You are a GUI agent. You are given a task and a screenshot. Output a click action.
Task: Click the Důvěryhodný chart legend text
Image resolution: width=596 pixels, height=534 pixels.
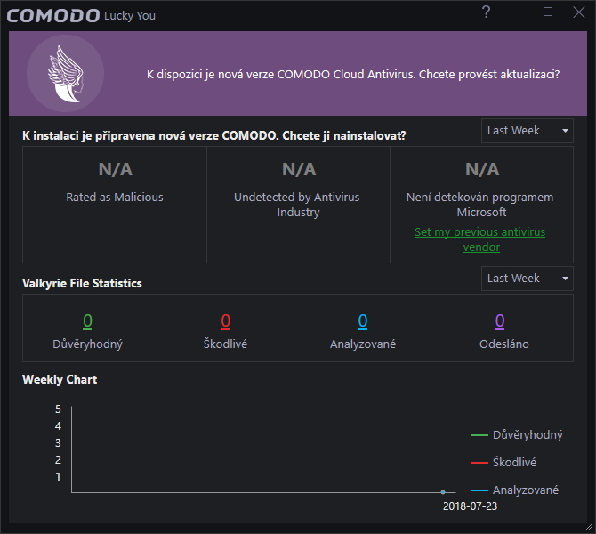pos(528,435)
